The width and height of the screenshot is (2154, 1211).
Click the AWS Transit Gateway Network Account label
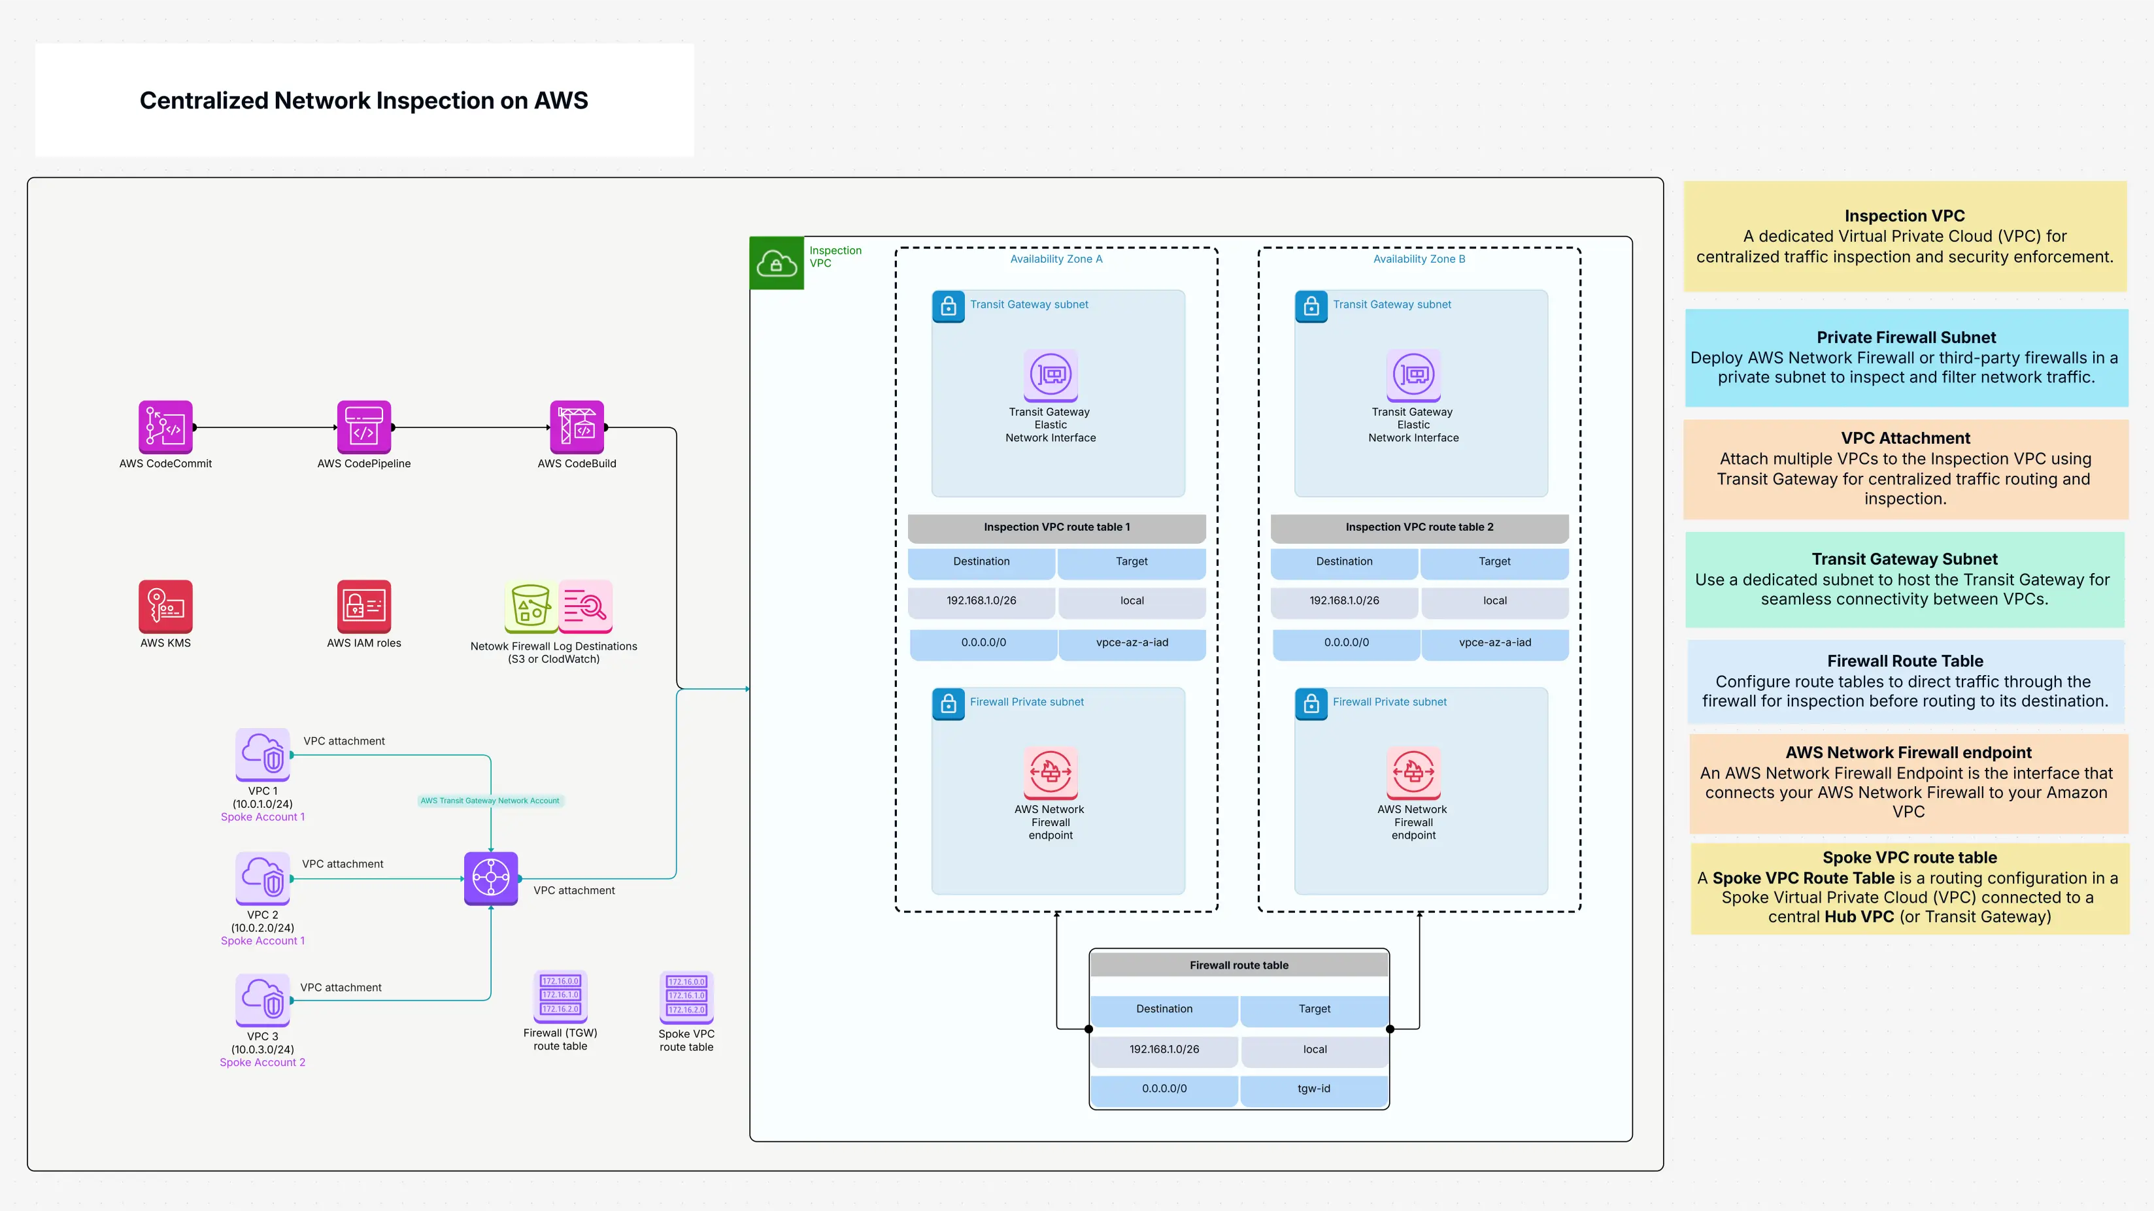coord(491,800)
